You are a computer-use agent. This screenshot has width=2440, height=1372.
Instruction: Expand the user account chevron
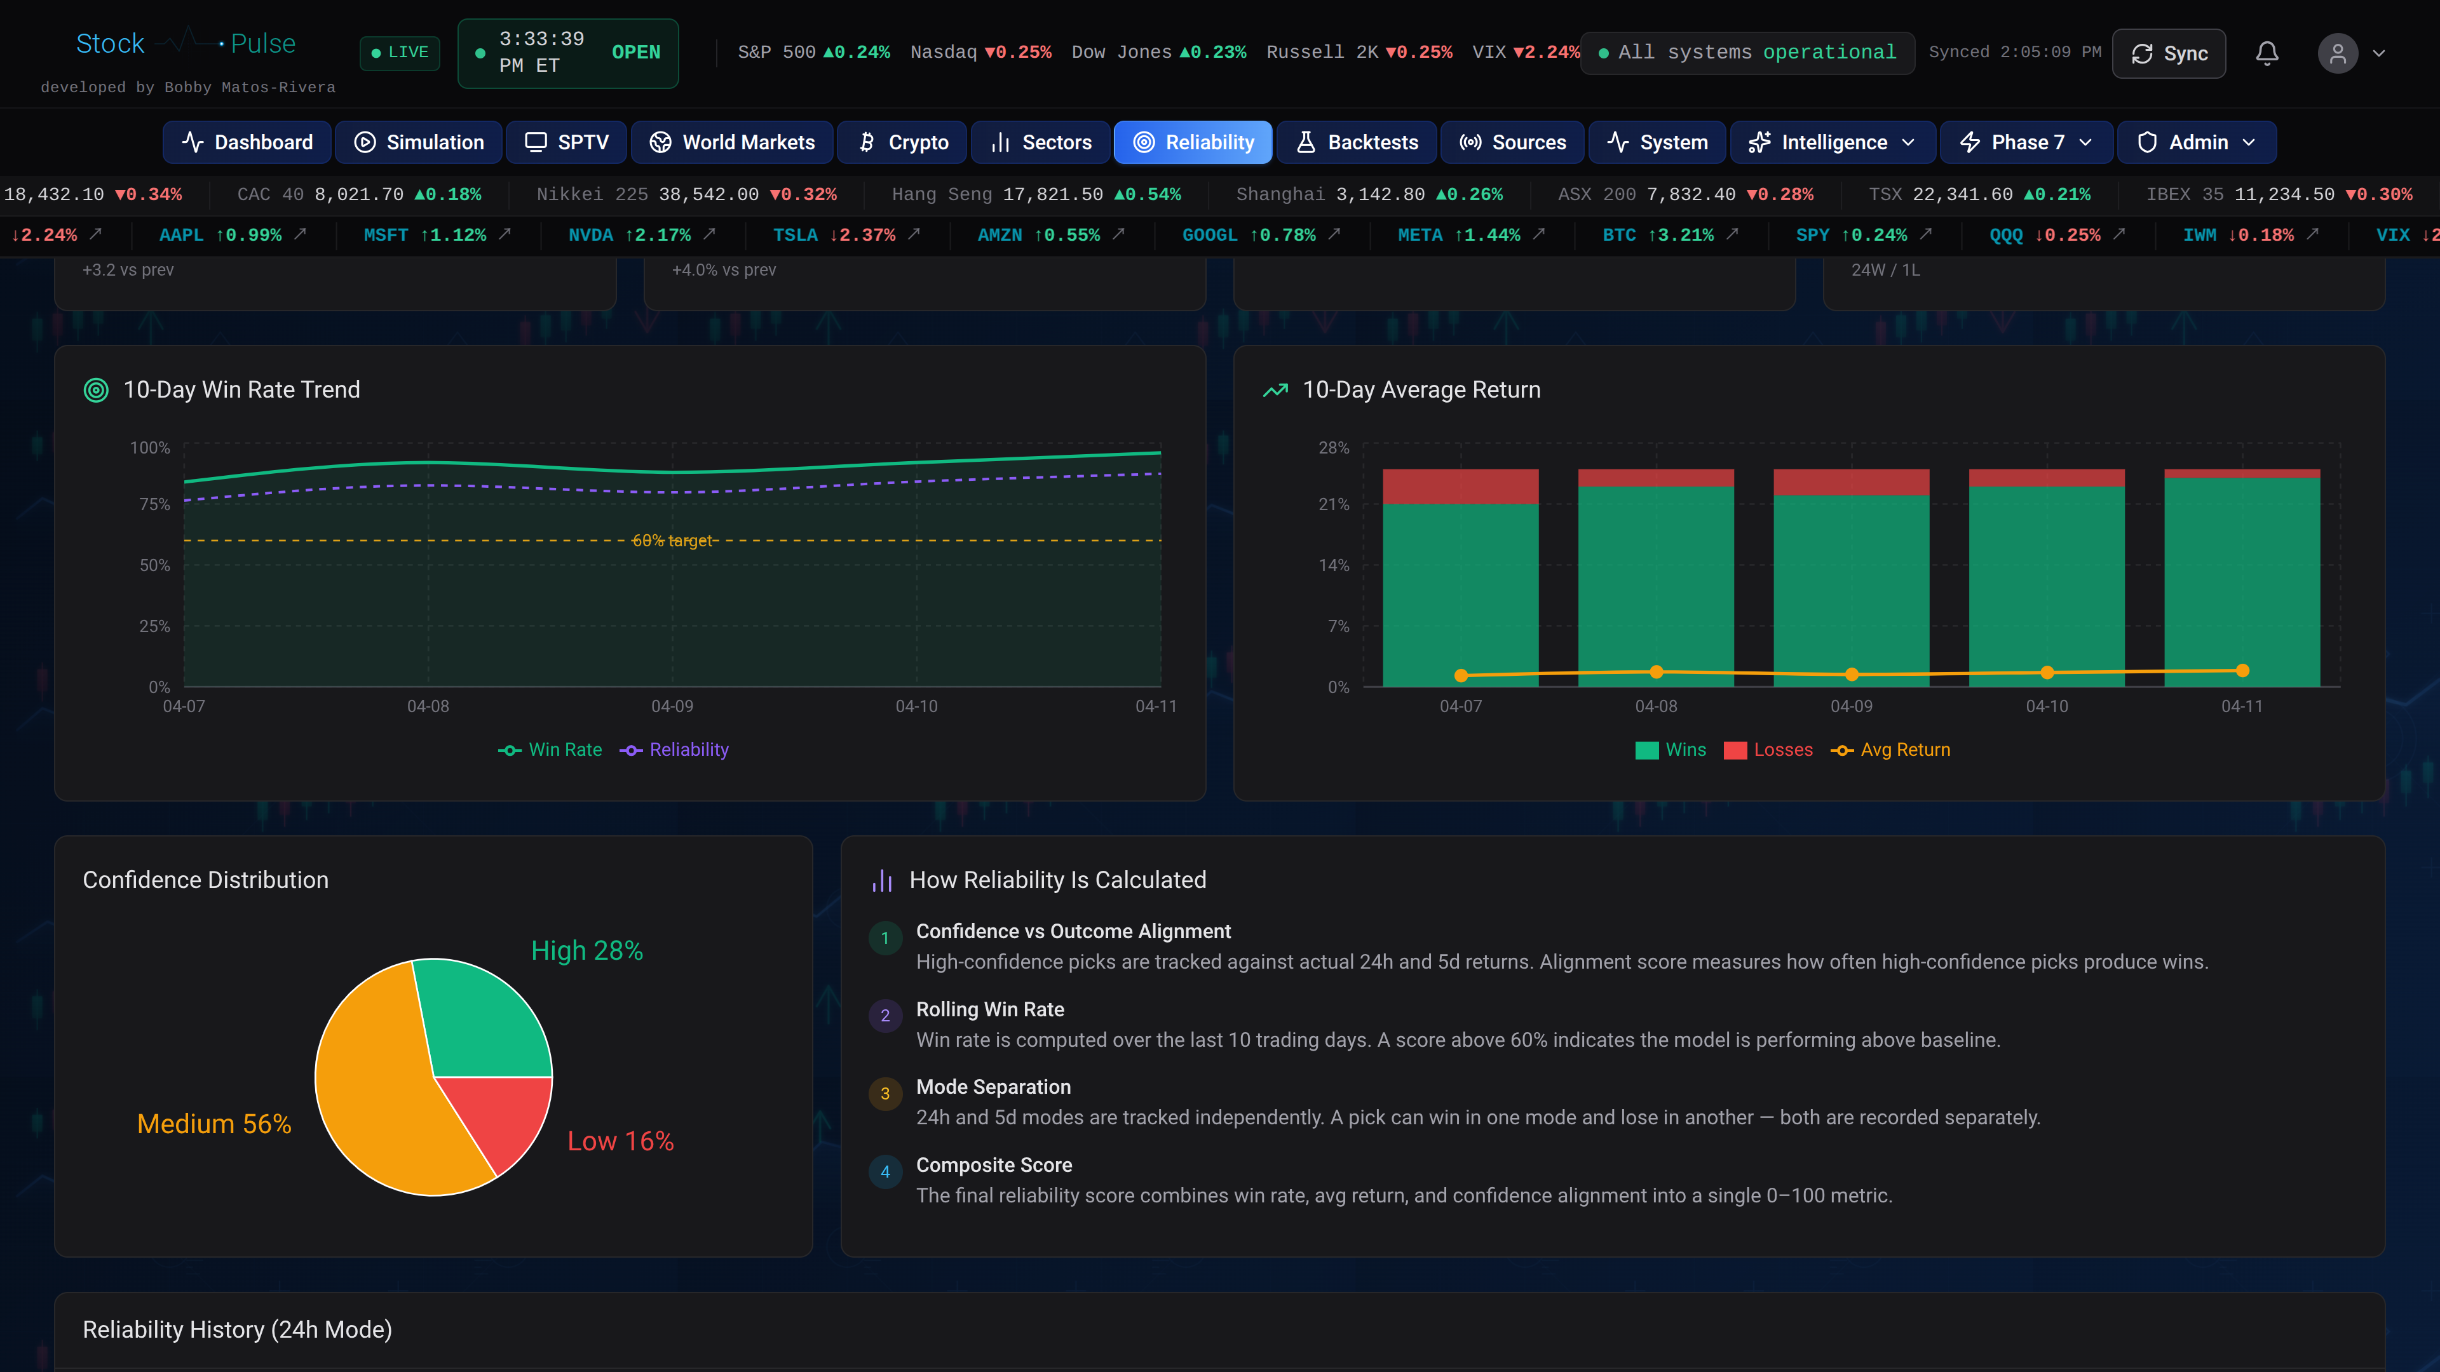[x=2378, y=54]
